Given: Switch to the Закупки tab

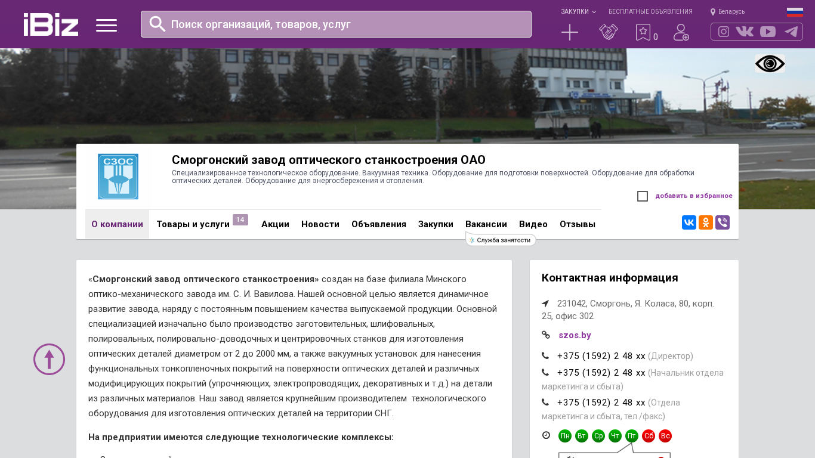Looking at the screenshot, I should click(x=436, y=224).
